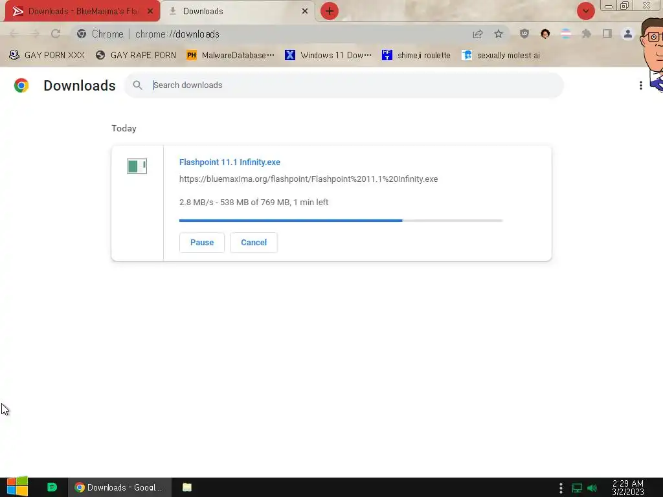This screenshot has width=663, height=497.
Task: Click the 2.8 MB/s download status text
Action: point(254,203)
